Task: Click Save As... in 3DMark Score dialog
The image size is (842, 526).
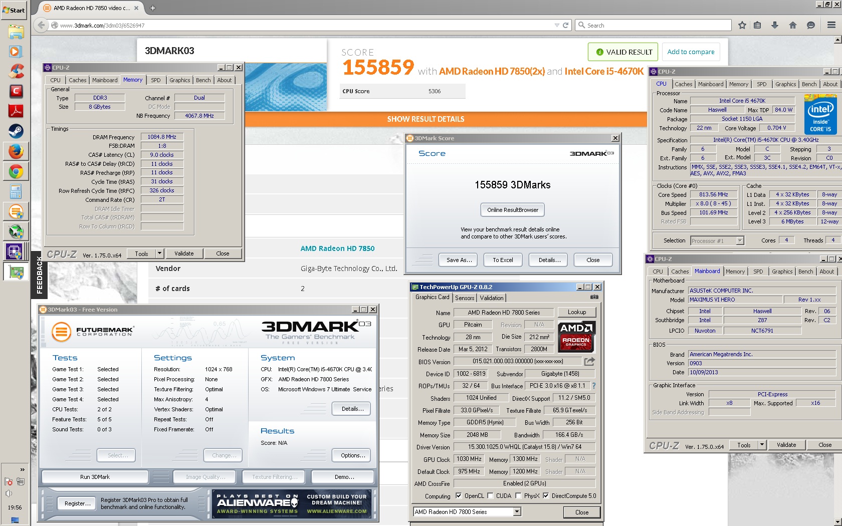Action: coord(459,260)
